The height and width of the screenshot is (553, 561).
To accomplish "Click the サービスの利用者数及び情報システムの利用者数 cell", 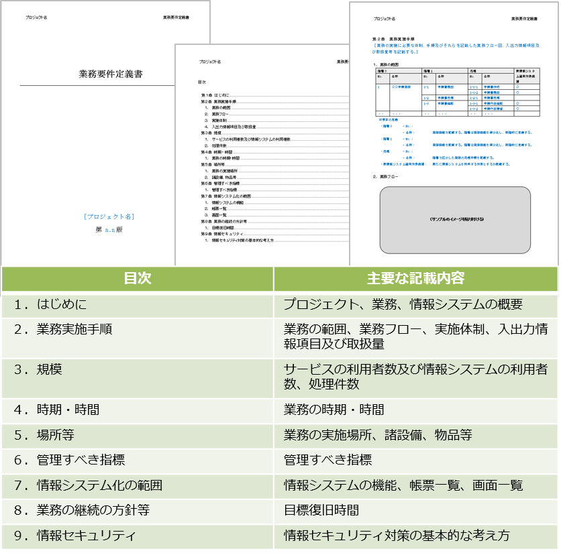I will pyautogui.click(x=416, y=378).
